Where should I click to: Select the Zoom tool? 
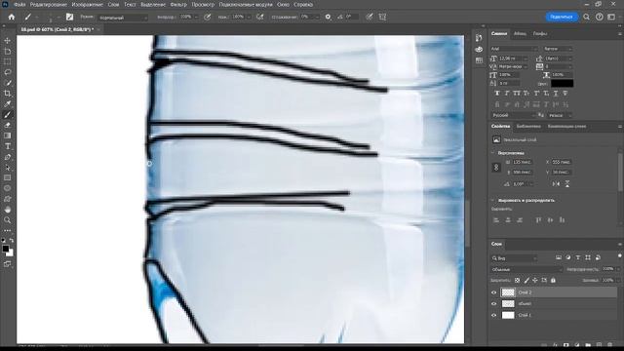[7, 220]
